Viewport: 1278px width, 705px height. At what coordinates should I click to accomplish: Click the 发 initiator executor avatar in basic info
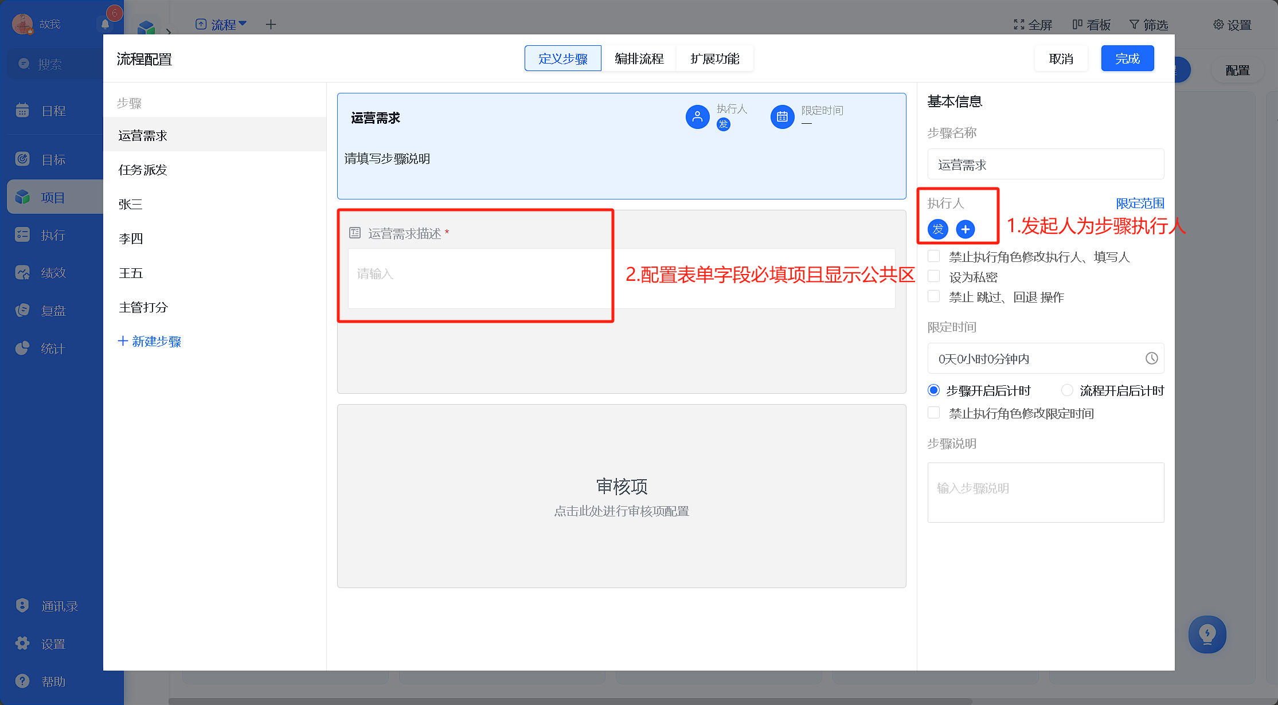938,229
